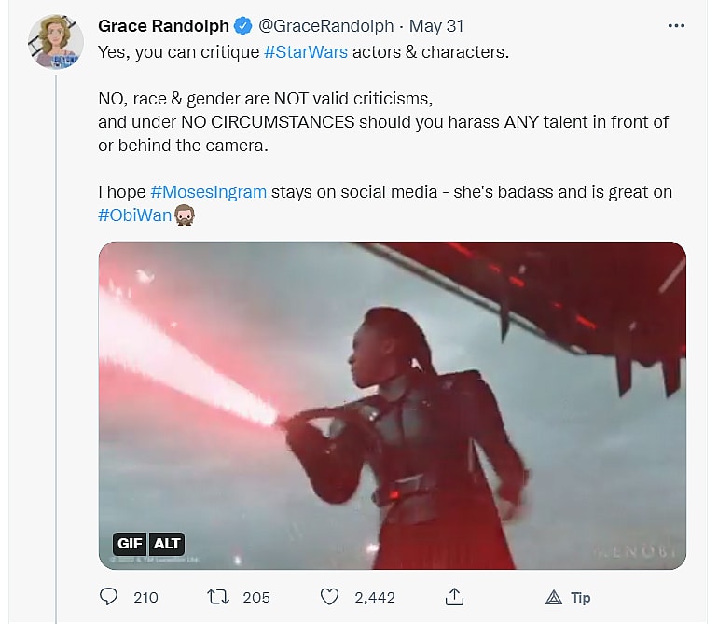
Task: Open the @GraceRandolph handle link
Action: tap(317, 27)
